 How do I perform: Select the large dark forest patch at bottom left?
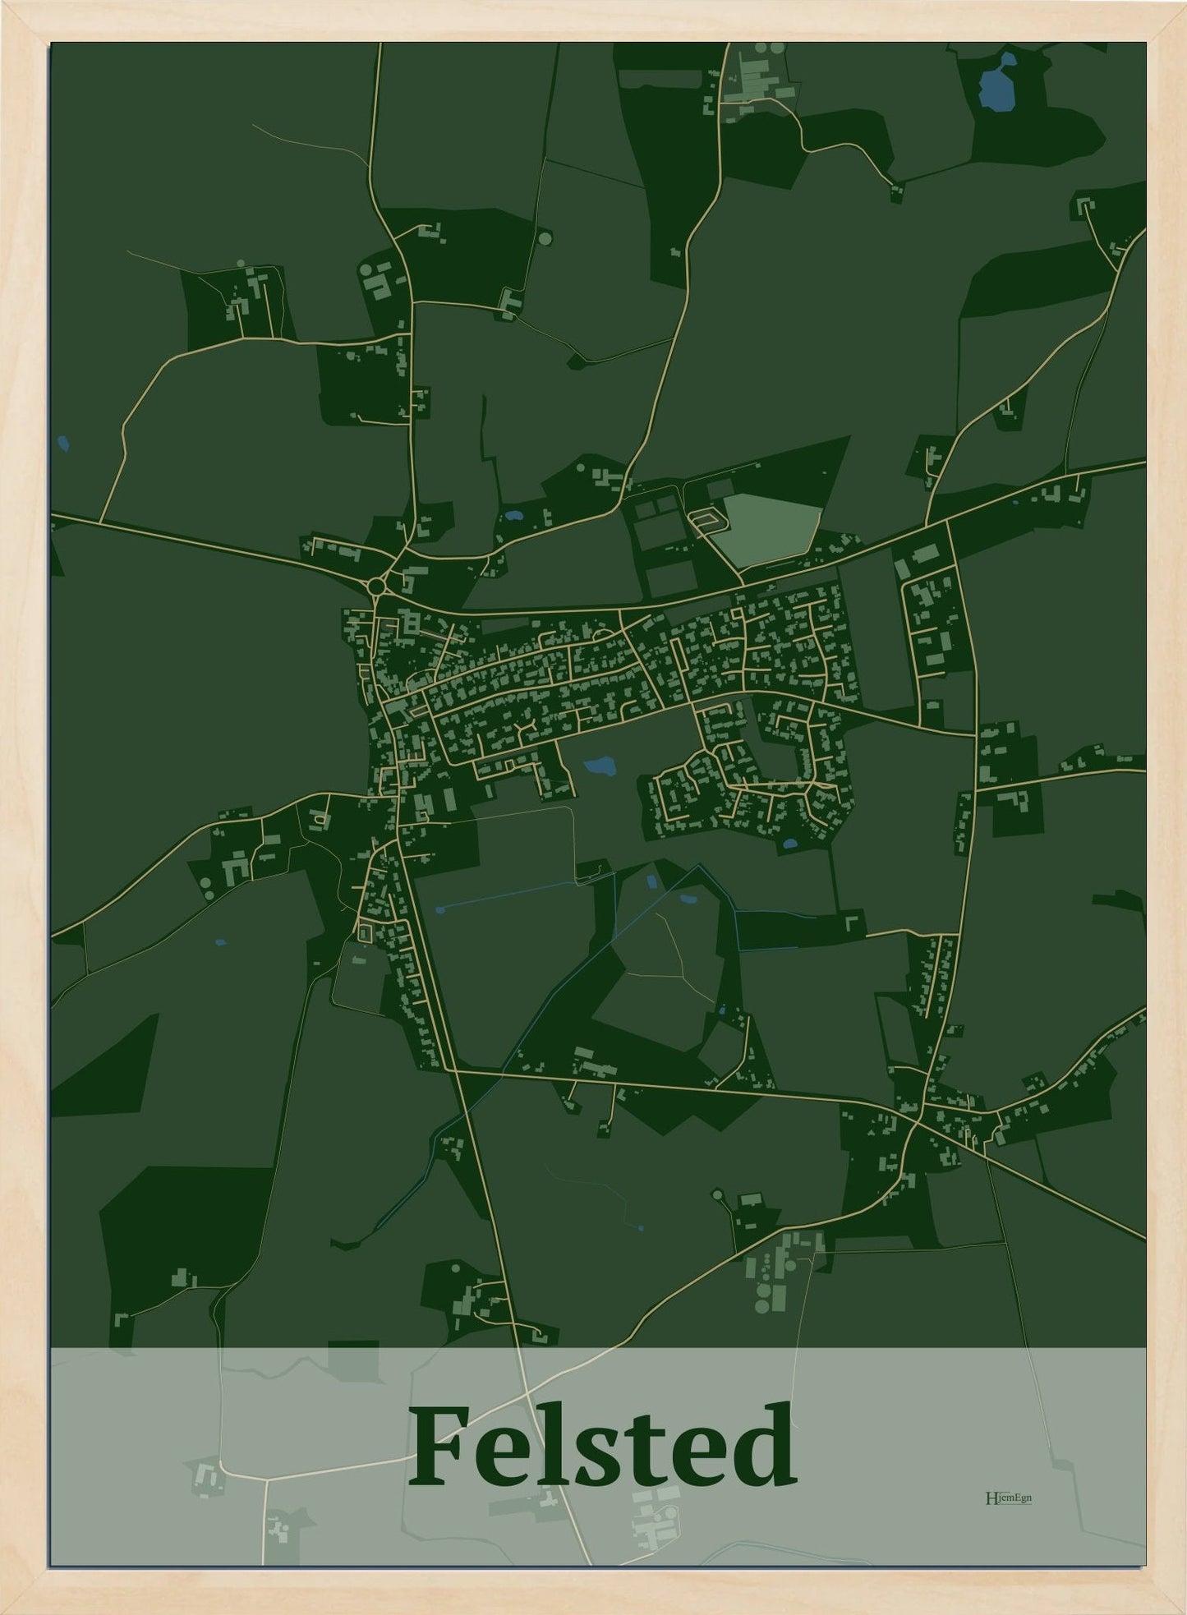coord(187,1243)
